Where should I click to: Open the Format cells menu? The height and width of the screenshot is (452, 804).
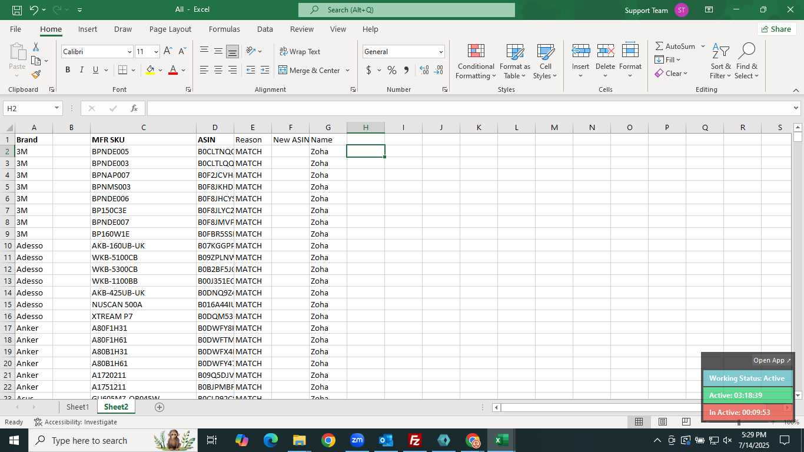click(x=630, y=61)
